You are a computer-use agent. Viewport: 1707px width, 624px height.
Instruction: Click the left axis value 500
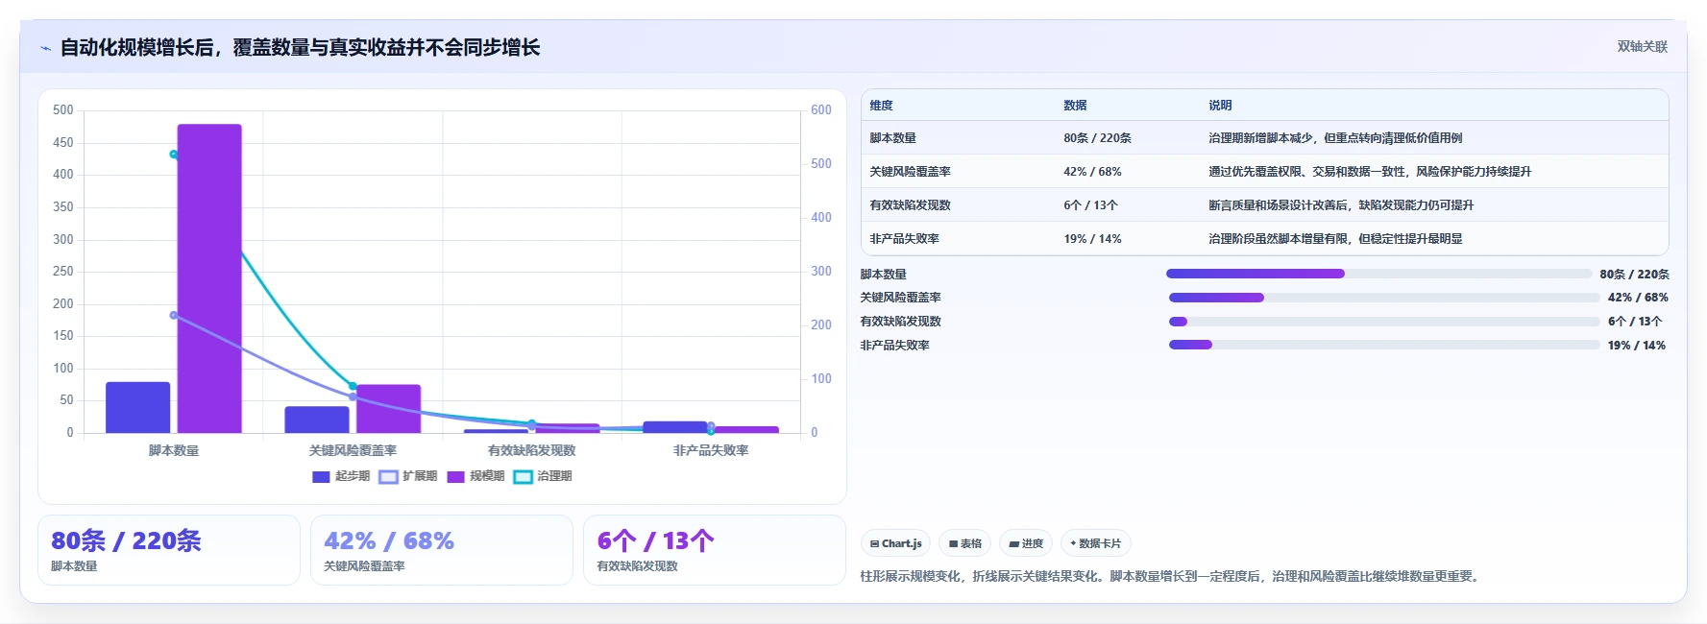click(63, 110)
